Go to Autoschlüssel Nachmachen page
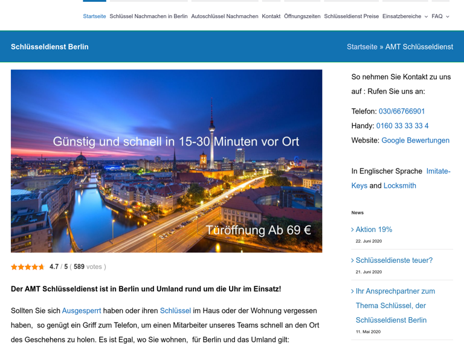The image size is (464, 348). click(x=225, y=16)
